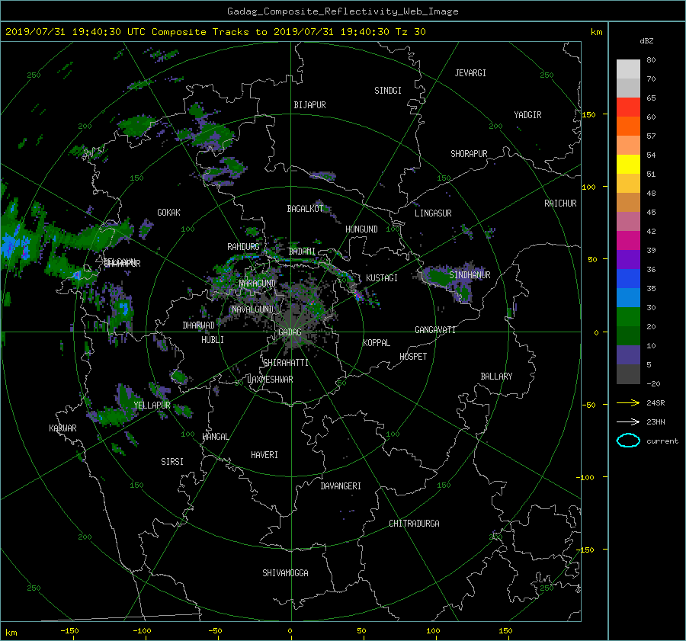Image resolution: width=686 pixels, height=641 pixels.
Task: Click the GANGAVATI city label
Action: (x=435, y=330)
